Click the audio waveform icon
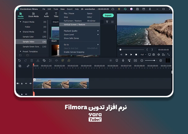 point(56,60)
